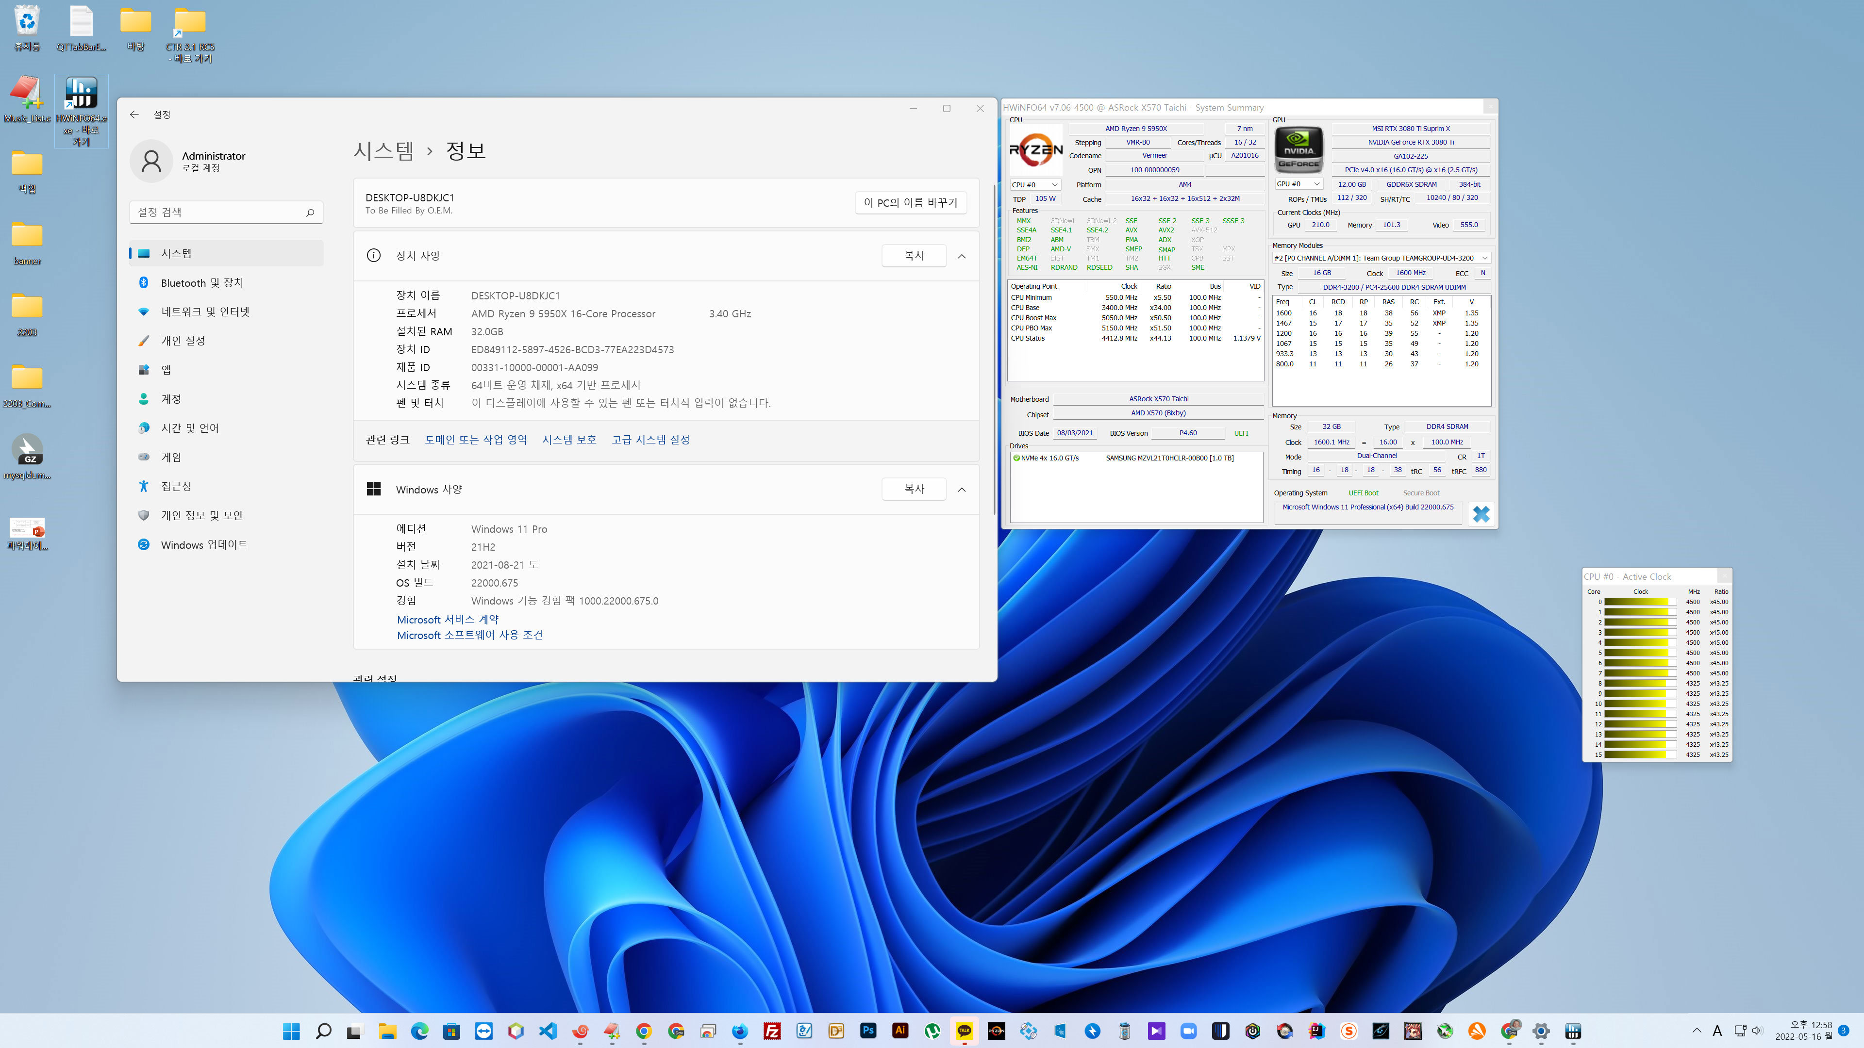This screenshot has width=1864, height=1048.
Task: Open 시스템 보호 link
Action: 569,440
